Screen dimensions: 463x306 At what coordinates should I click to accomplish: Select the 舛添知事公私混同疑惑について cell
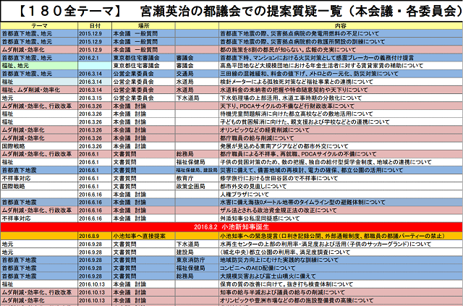point(341,218)
